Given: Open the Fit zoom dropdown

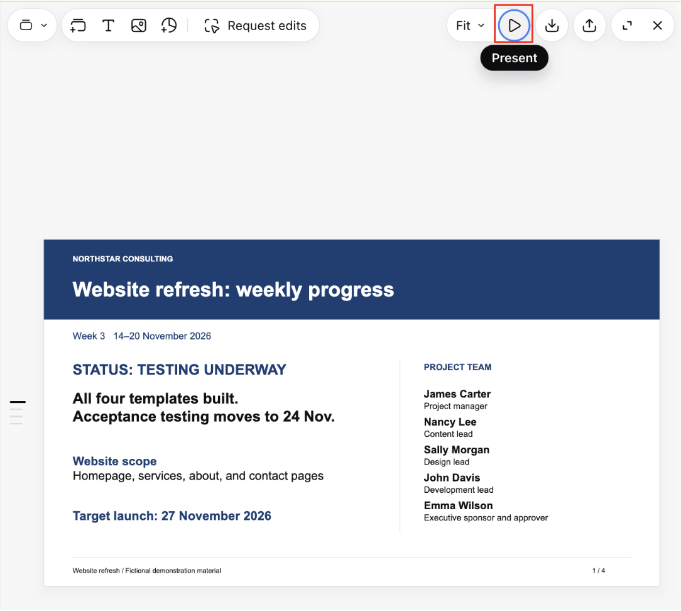Looking at the screenshot, I should 470,26.
